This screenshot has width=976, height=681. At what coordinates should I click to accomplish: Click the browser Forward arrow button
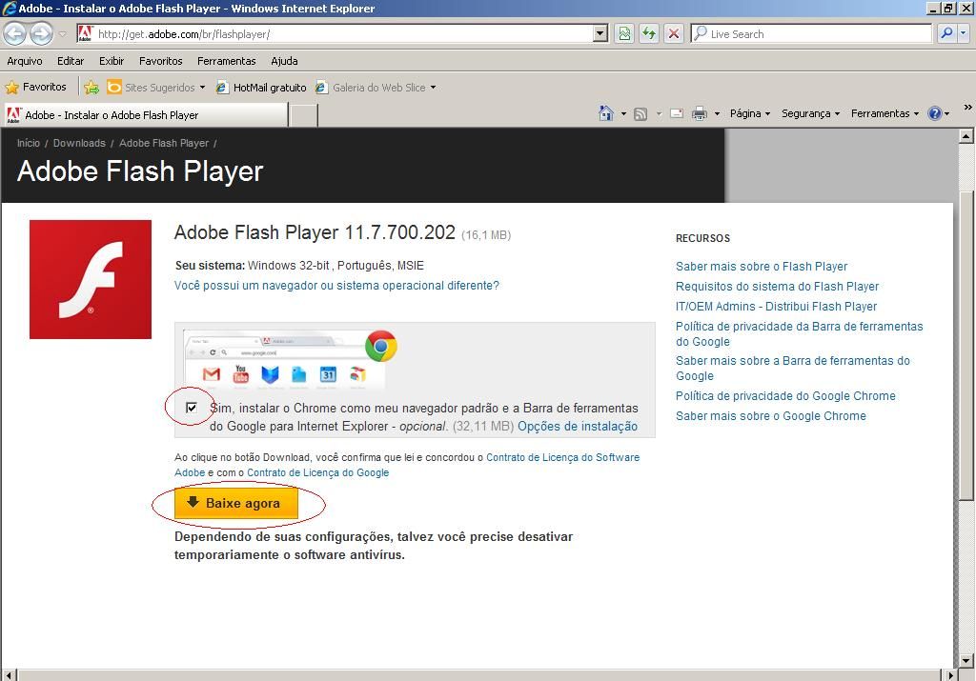click(x=41, y=33)
